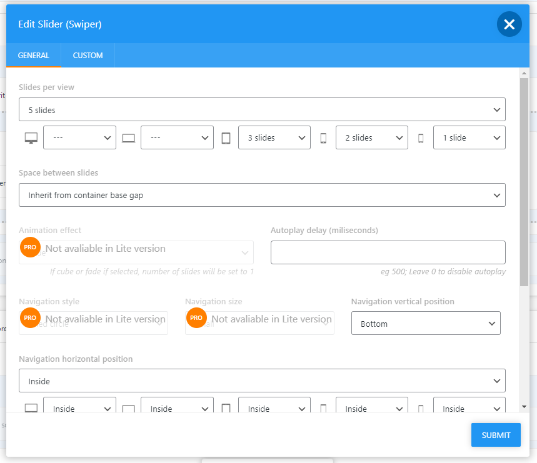Click the disabled Animation effect dropdown

click(x=136, y=252)
